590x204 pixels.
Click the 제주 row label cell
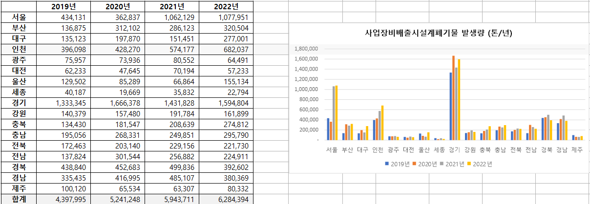[x=19, y=188]
